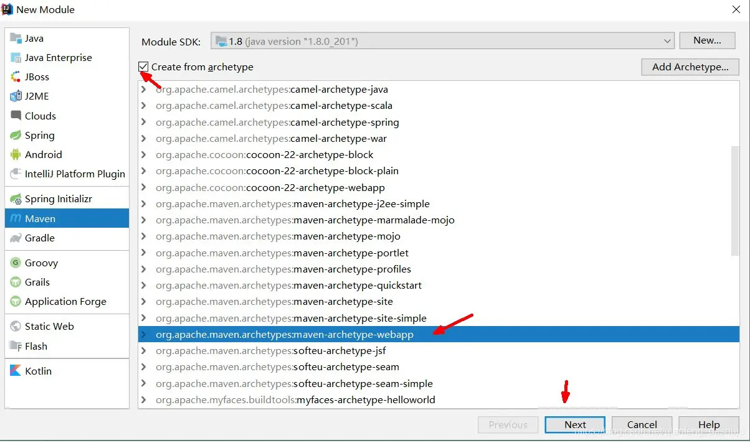Close the New Module dialog
Image resolution: width=750 pixels, height=443 pixels.
pyautogui.click(x=736, y=9)
